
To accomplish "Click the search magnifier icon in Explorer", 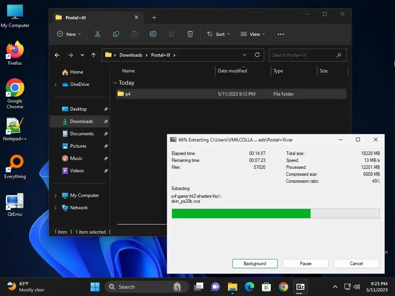I will [x=339, y=55].
